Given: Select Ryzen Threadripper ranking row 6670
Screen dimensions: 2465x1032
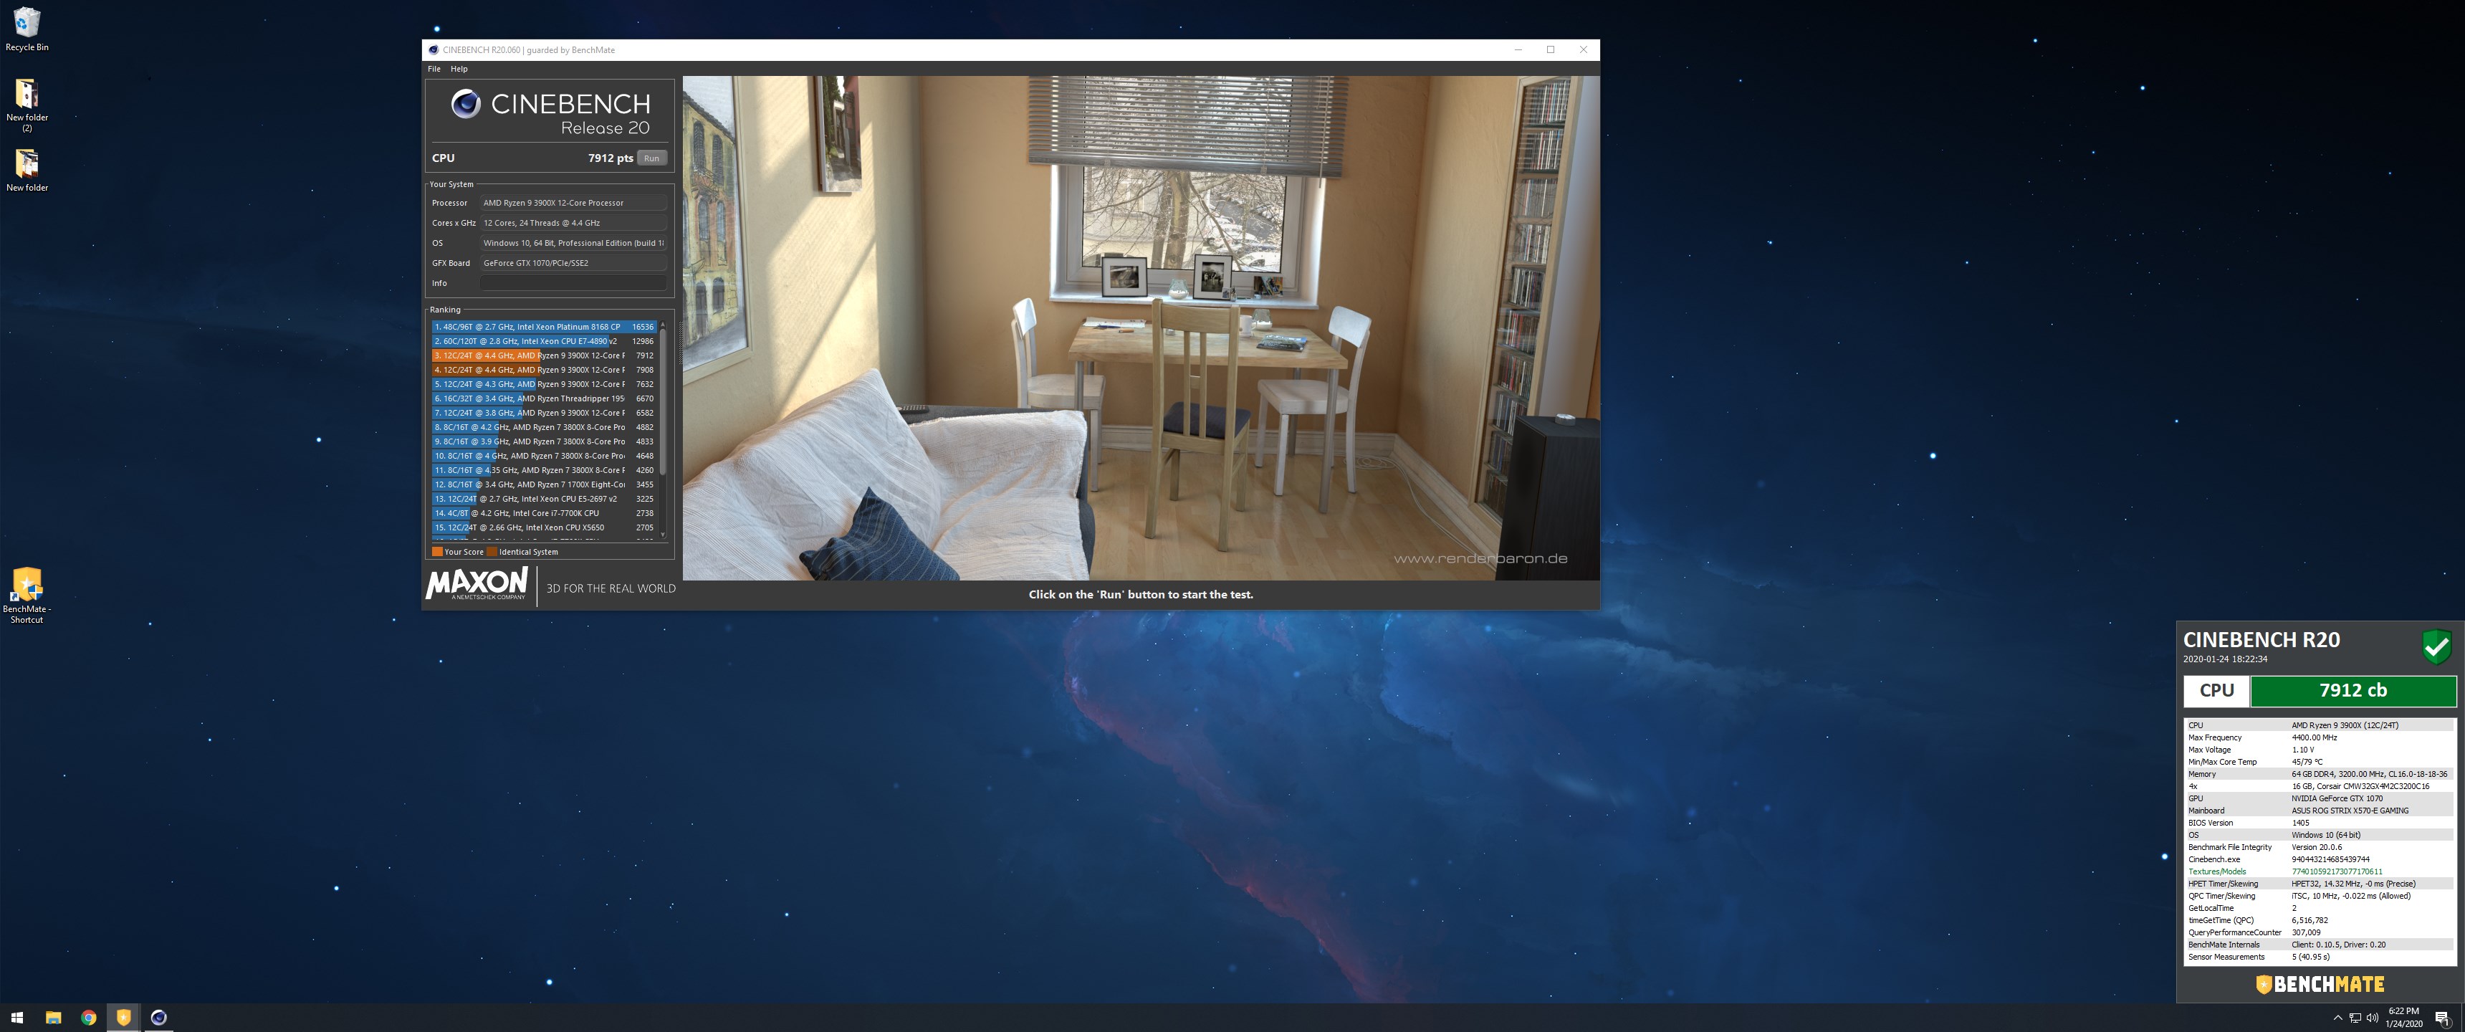Looking at the screenshot, I should (544, 398).
